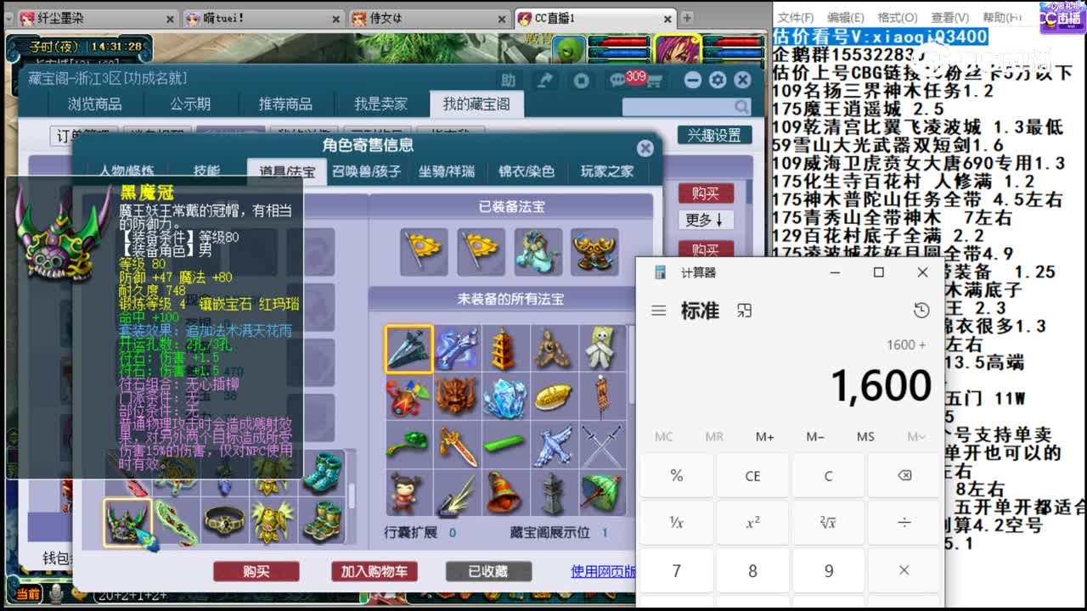This screenshot has width=1087, height=611.
Task: Click calculator CE button
Action: [752, 476]
